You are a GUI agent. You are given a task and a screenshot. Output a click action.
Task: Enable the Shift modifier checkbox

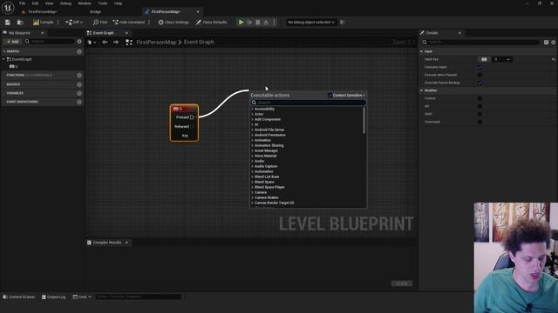click(x=480, y=114)
